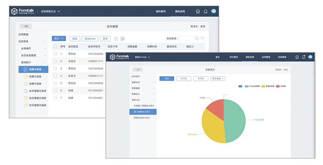
Task: Switch to list view icon
Action: (116, 38)
